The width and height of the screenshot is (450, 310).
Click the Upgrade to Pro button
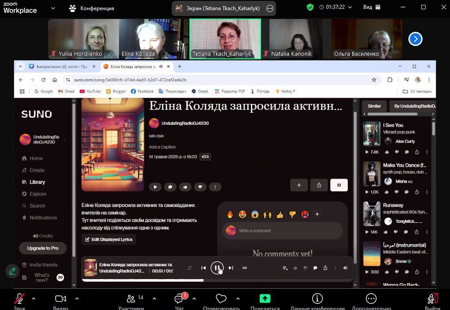click(x=43, y=248)
